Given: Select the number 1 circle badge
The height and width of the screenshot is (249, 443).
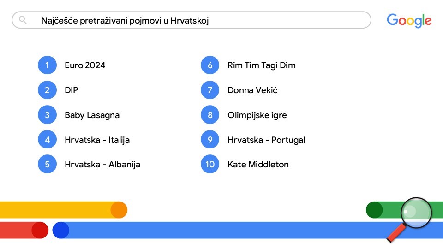Looking at the screenshot, I should [47, 65].
